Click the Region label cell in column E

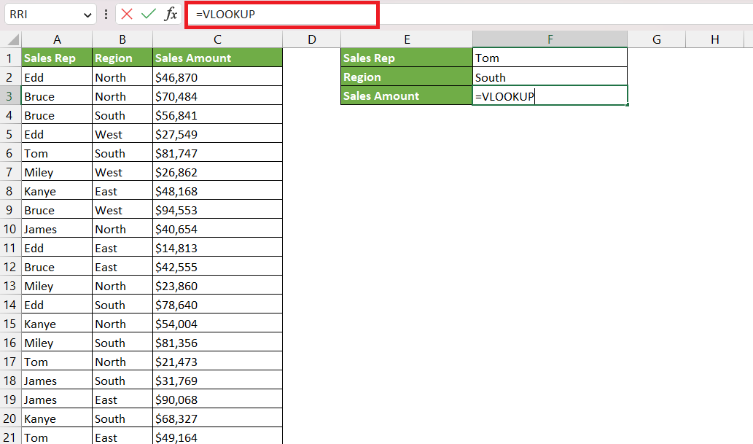tap(407, 77)
